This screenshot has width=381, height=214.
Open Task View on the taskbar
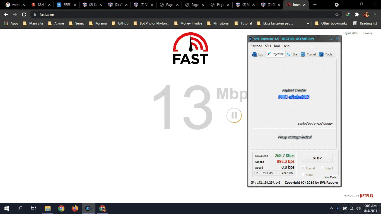pyautogui.click(x=33, y=208)
